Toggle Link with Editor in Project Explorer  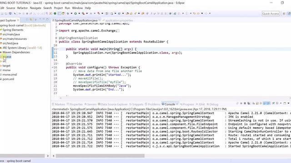[31, 19]
